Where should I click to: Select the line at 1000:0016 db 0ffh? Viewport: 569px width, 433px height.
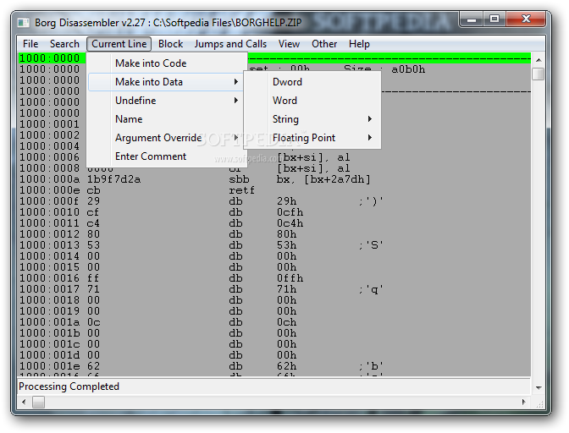click(x=274, y=278)
